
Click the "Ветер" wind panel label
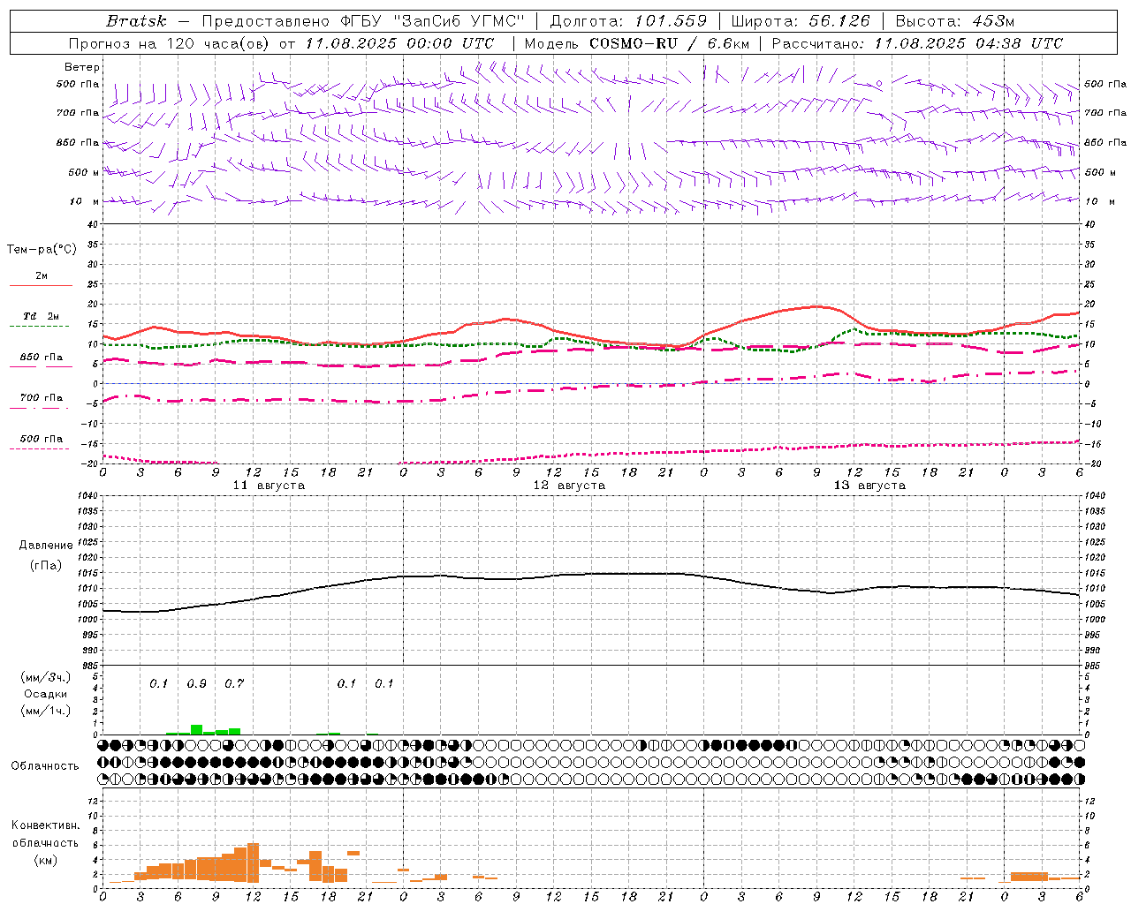(x=82, y=67)
